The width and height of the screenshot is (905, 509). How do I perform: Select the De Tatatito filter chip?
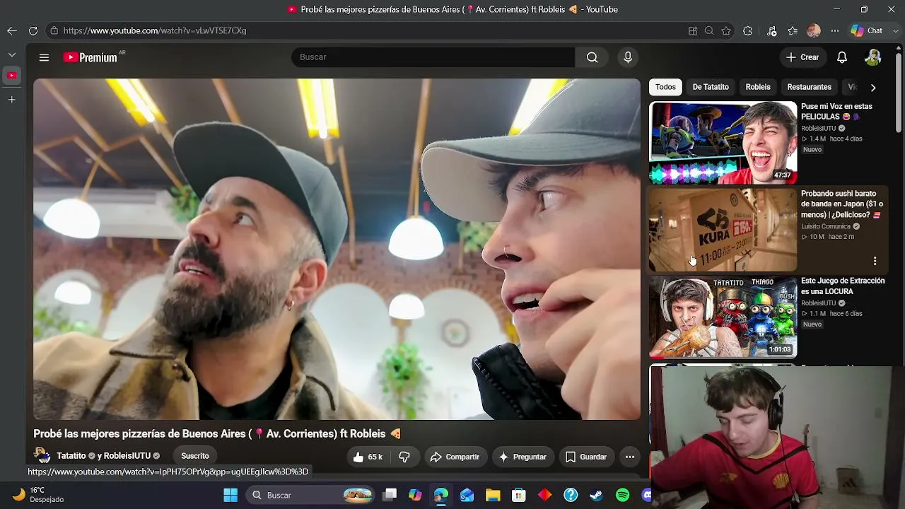coord(711,87)
